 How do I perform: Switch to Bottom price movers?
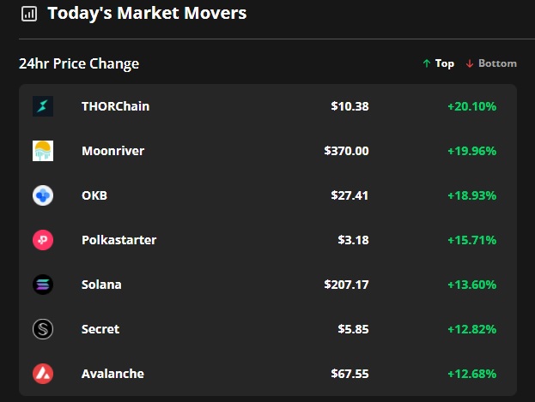tap(491, 63)
